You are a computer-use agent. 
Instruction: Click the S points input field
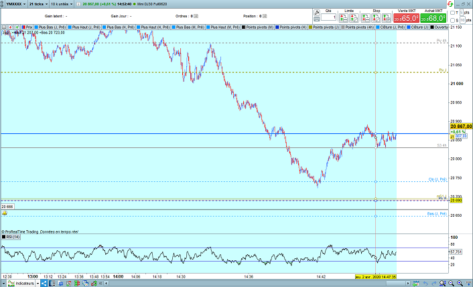click(x=462, y=20)
